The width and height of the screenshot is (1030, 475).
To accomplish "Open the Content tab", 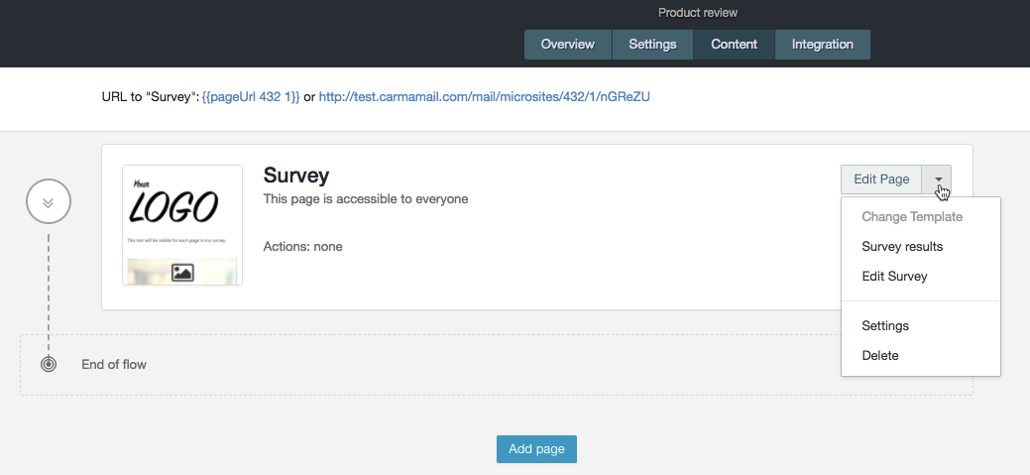I will [x=734, y=45].
